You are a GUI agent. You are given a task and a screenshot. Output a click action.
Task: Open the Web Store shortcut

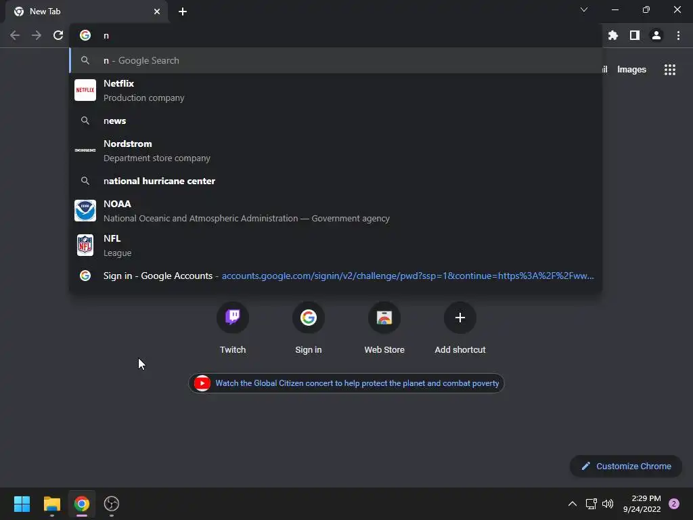click(384, 328)
